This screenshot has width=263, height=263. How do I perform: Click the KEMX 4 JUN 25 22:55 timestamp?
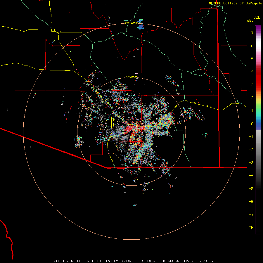188,261
